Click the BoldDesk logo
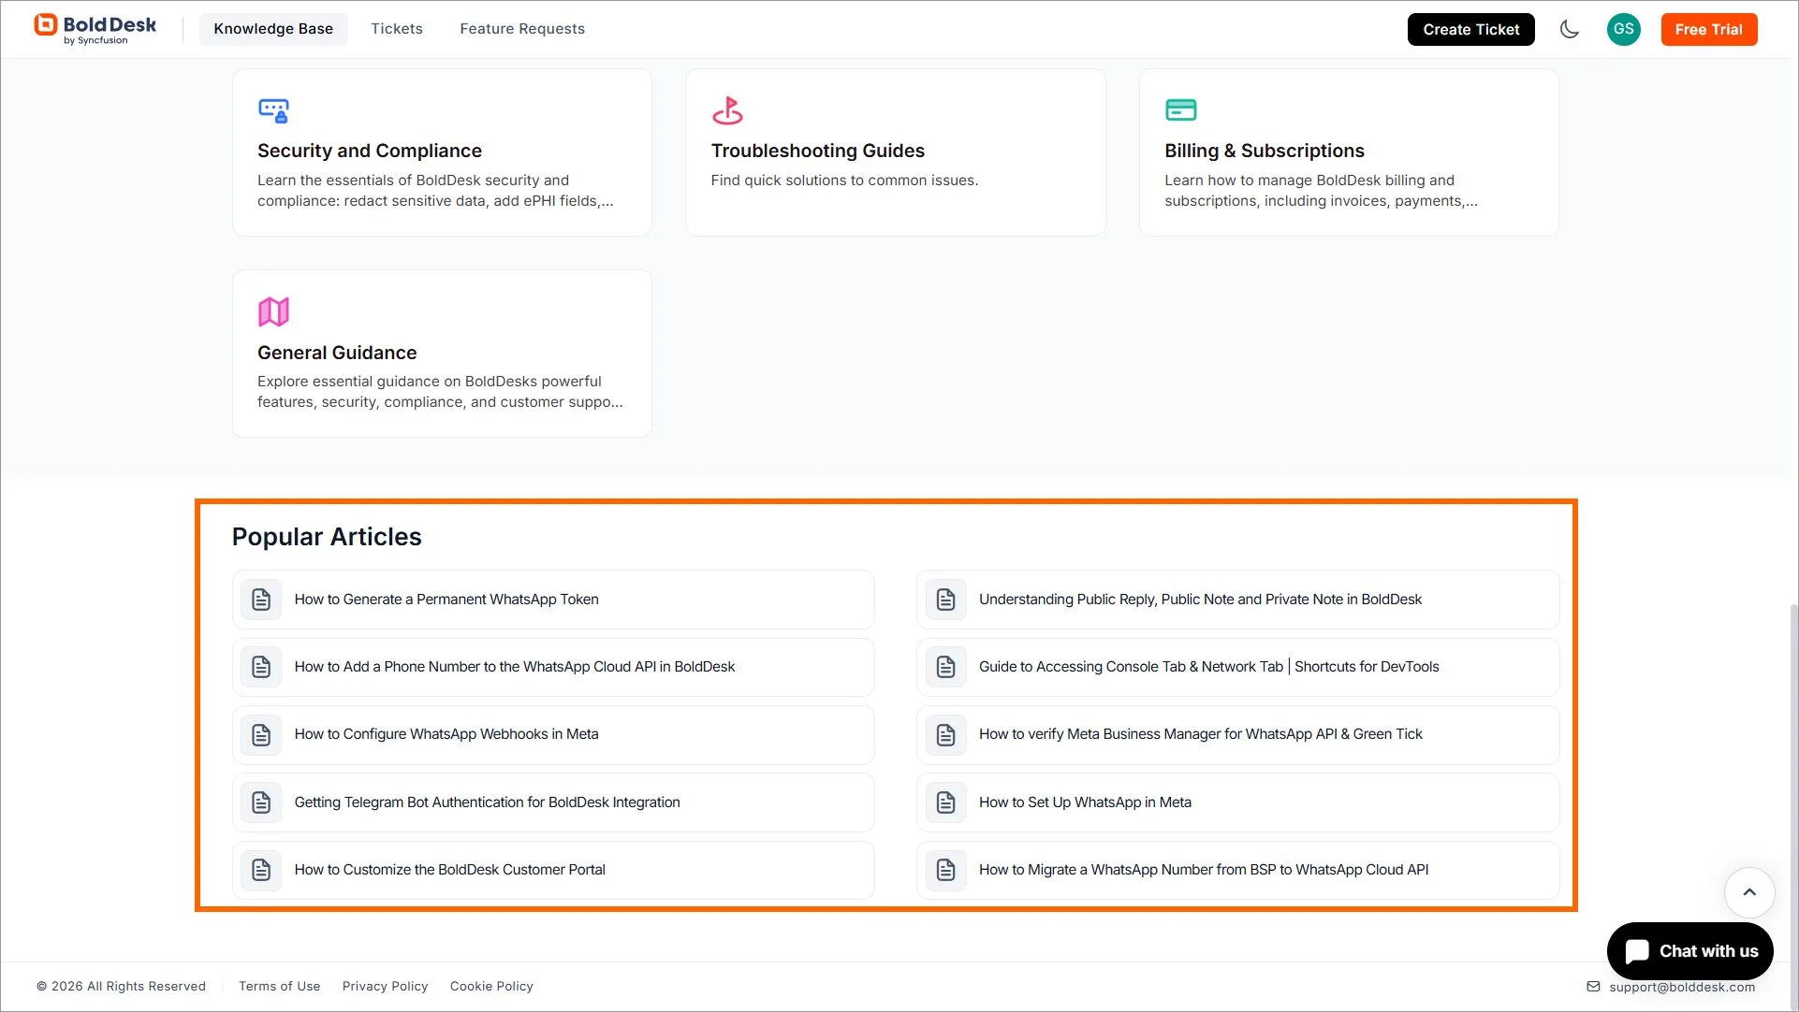 [x=95, y=29]
